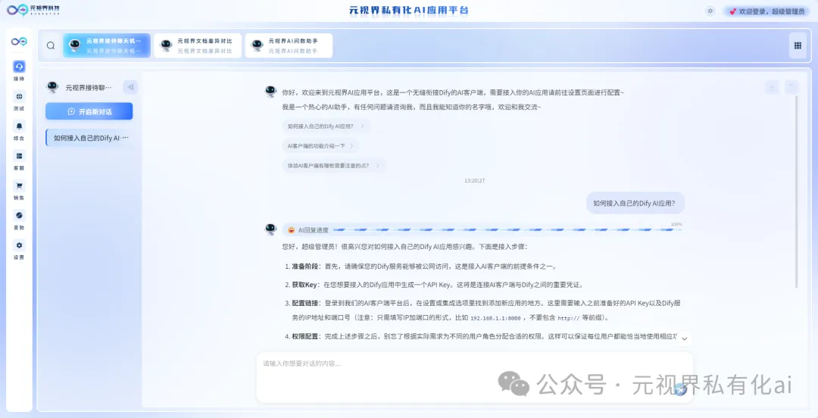Click the robot avatar beside AI回复进度
The width and height of the screenshot is (818, 418).
click(270, 229)
